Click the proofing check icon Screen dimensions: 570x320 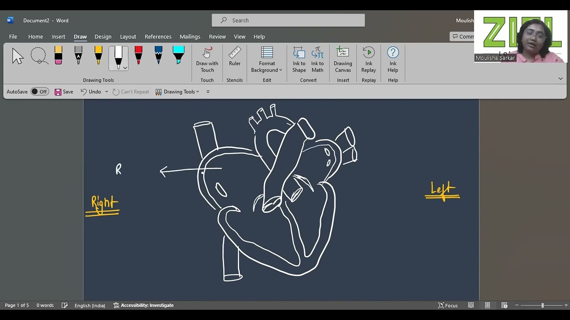tap(65, 305)
